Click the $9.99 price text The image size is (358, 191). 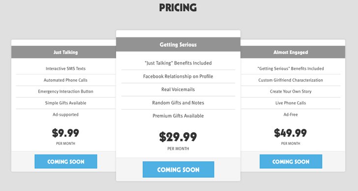pos(65,133)
